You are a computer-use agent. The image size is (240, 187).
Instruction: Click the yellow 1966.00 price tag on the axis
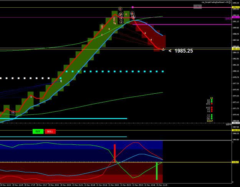[x=236, y=130]
